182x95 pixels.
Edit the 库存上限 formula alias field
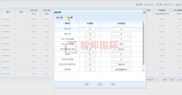click(x=90, y=29)
